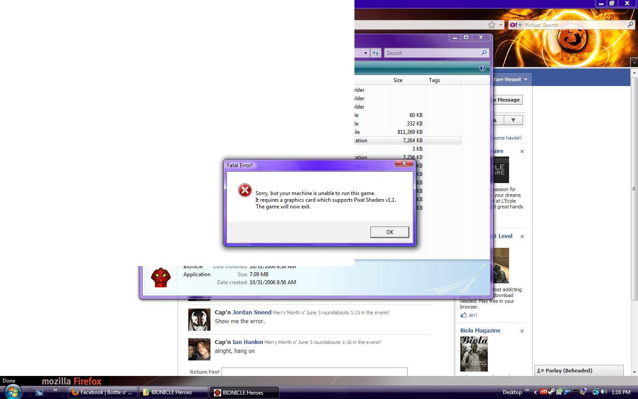Viewport: 638px width, 399px height.
Task: Switch to BIONICLE Heroes folder taskbar button
Action: pyautogui.click(x=174, y=392)
